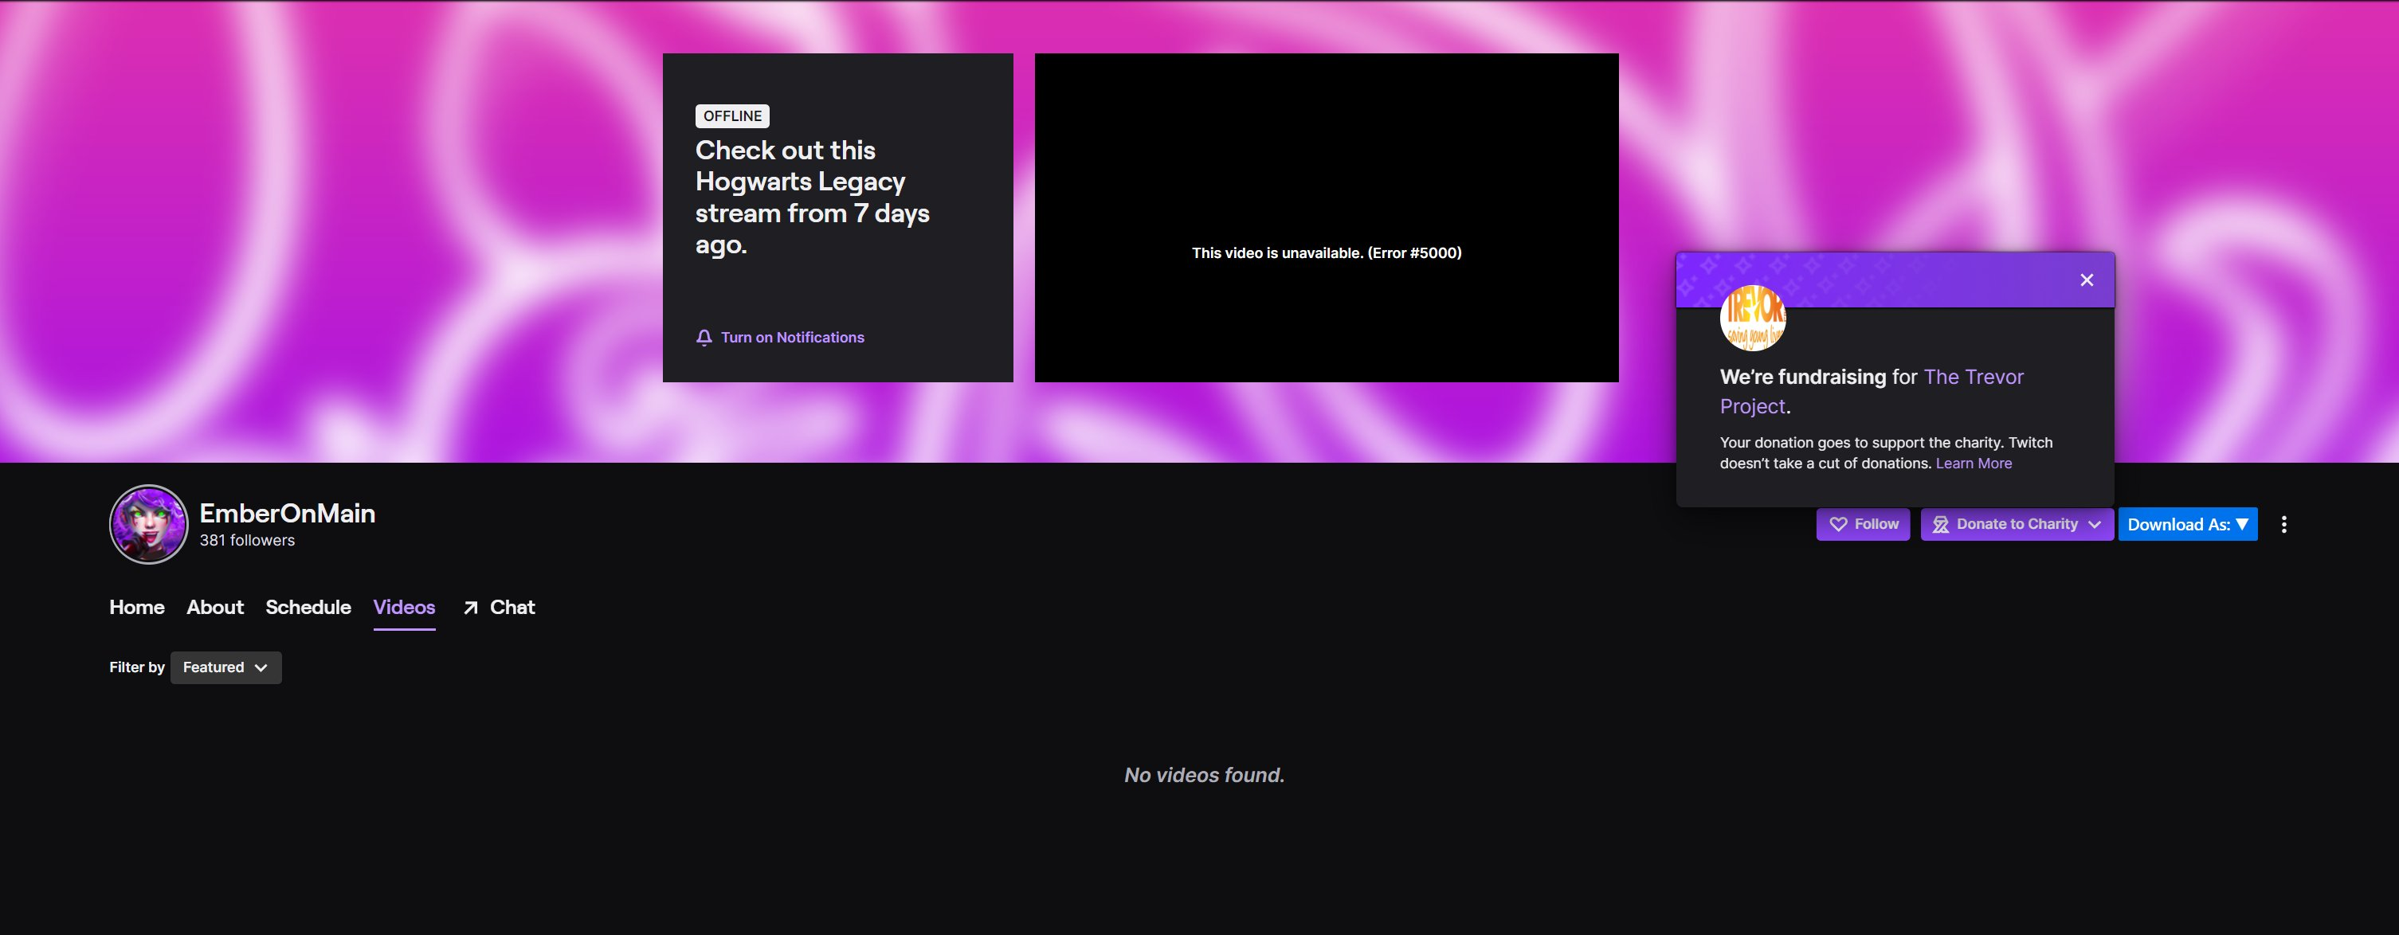Select the Videos tab
The width and height of the screenshot is (2399, 935).
(404, 607)
